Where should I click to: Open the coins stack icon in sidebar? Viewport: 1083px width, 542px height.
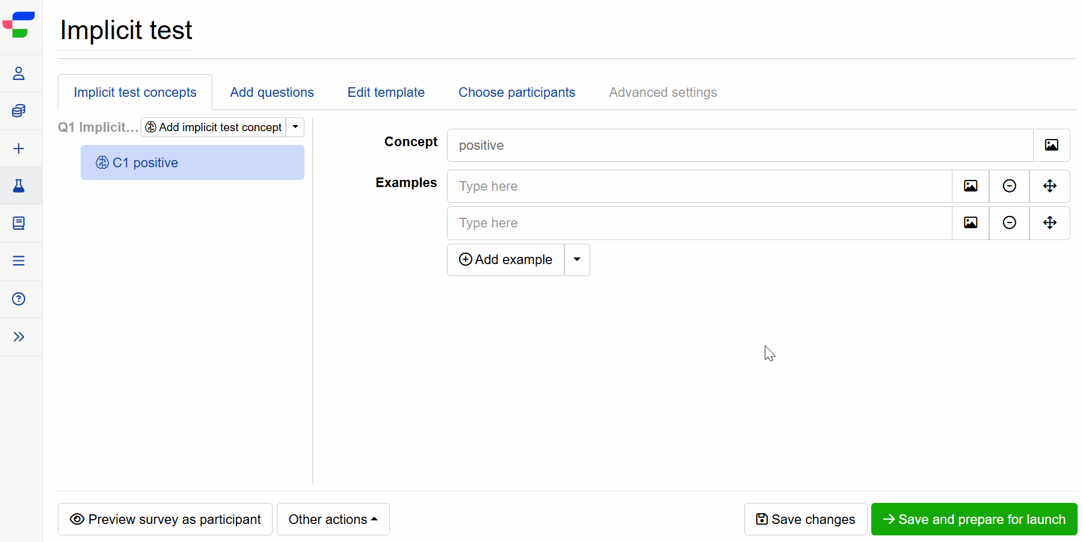point(19,111)
